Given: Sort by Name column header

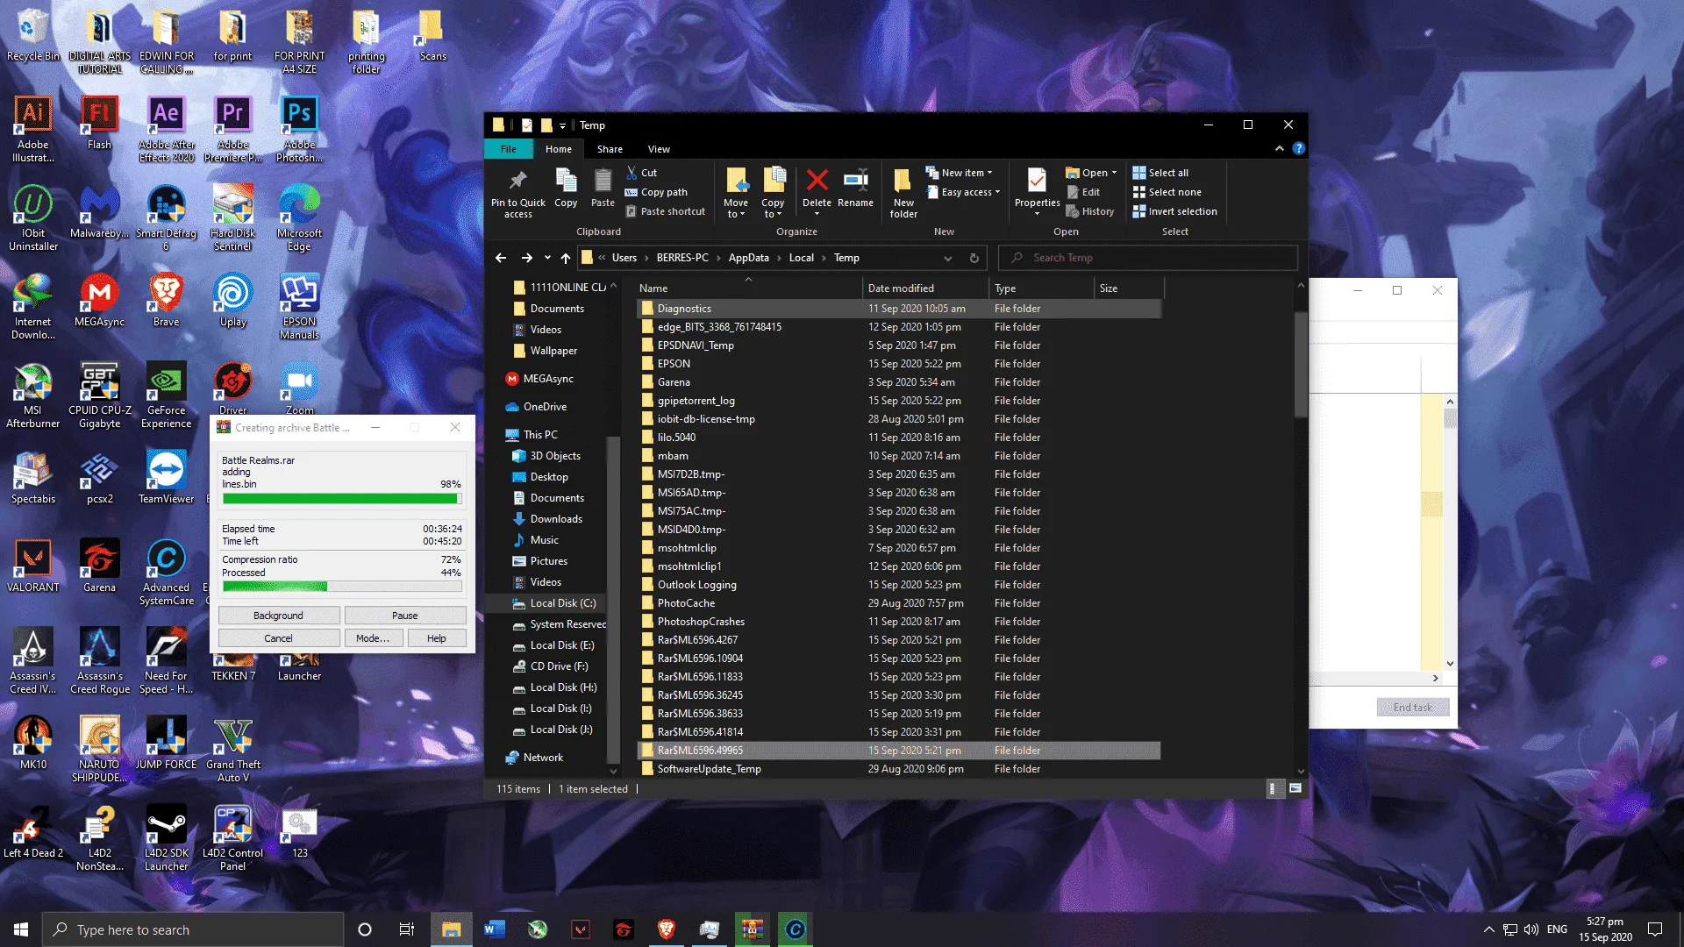Looking at the screenshot, I should click(x=748, y=288).
